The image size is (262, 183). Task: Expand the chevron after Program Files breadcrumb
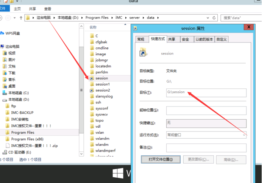(112, 17)
